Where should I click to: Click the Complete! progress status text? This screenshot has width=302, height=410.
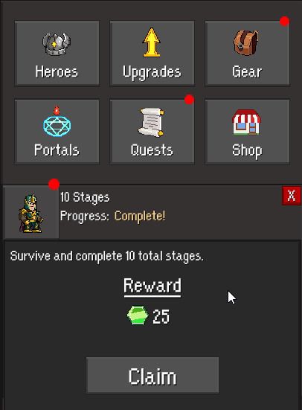click(140, 216)
